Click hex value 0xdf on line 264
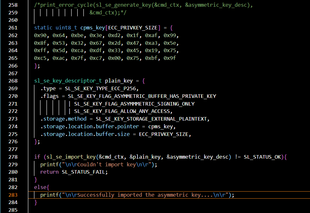This screenshot has width=310, height=213. pos(96,51)
